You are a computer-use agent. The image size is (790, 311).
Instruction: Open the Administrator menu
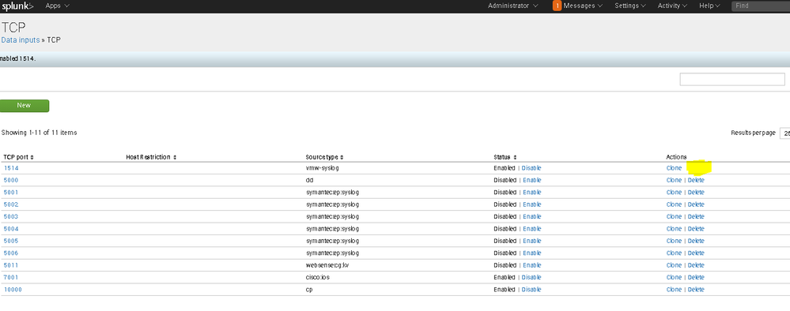tap(513, 6)
